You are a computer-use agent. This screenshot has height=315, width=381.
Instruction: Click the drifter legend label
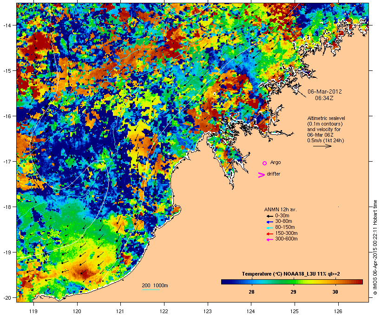coord(273,174)
